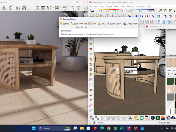Open the Tools menu
This screenshot has height=132, width=176.
tap(123, 6)
